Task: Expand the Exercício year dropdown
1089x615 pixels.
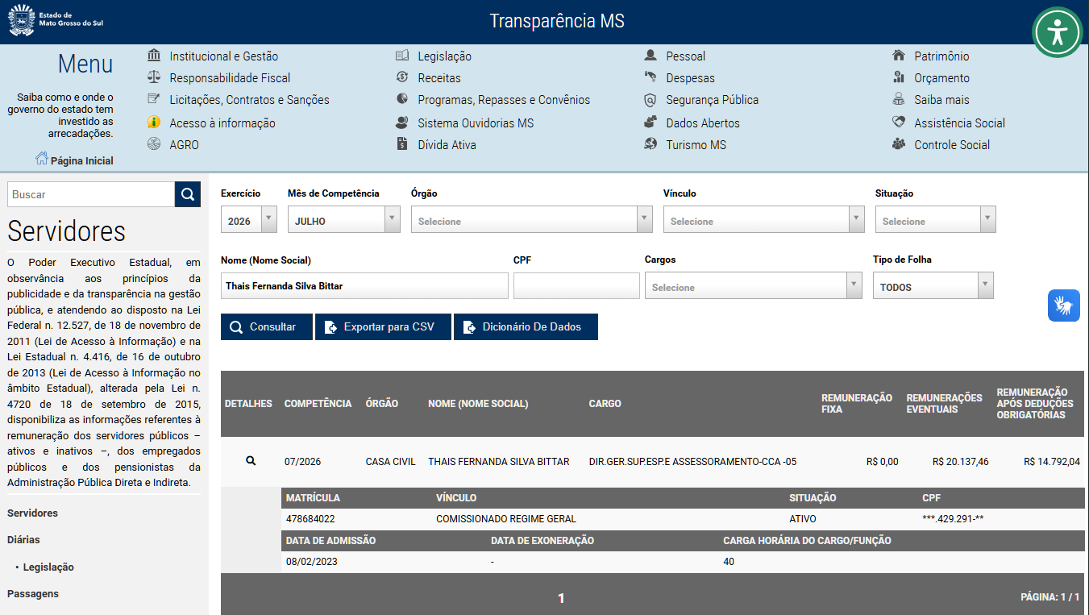Action: 249,220
